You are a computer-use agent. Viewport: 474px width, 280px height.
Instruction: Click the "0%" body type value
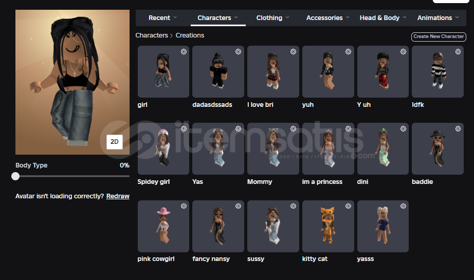point(124,165)
